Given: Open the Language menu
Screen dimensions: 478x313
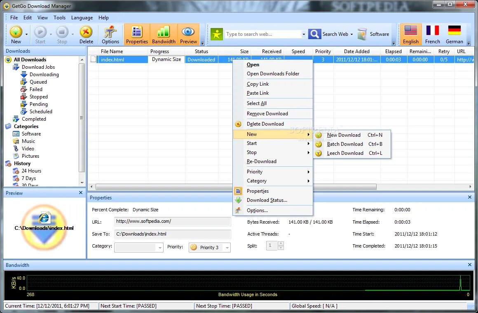Looking at the screenshot, I should [x=82, y=18].
